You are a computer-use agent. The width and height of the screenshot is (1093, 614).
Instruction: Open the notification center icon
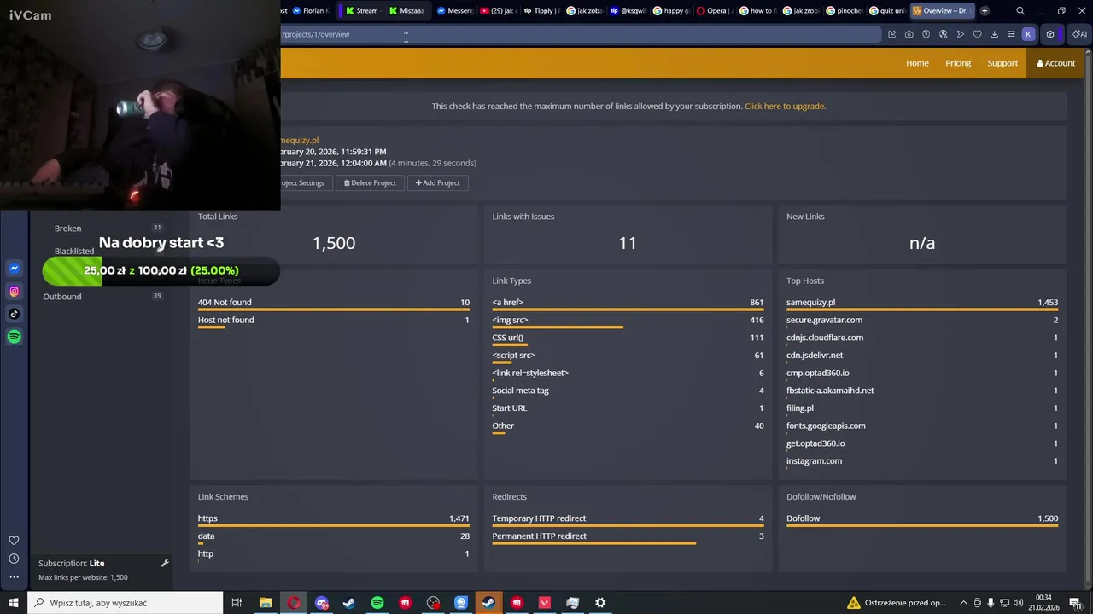[x=1075, y=603]
